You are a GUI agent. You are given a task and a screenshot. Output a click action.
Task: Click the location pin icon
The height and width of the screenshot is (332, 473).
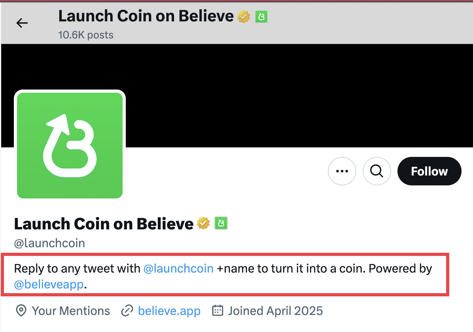pyautogui.click(x=21, y=311)
